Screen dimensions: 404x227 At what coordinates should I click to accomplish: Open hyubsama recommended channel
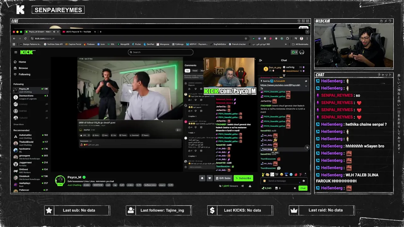pyautogui.click(x=31, y=150)
